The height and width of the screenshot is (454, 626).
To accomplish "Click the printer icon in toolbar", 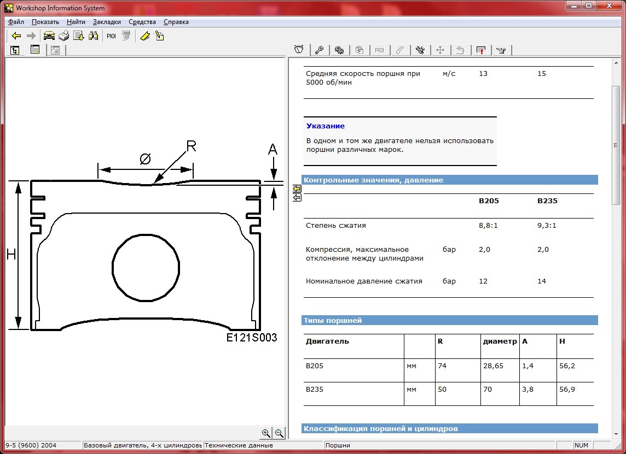I will click(x=64, y=36).
